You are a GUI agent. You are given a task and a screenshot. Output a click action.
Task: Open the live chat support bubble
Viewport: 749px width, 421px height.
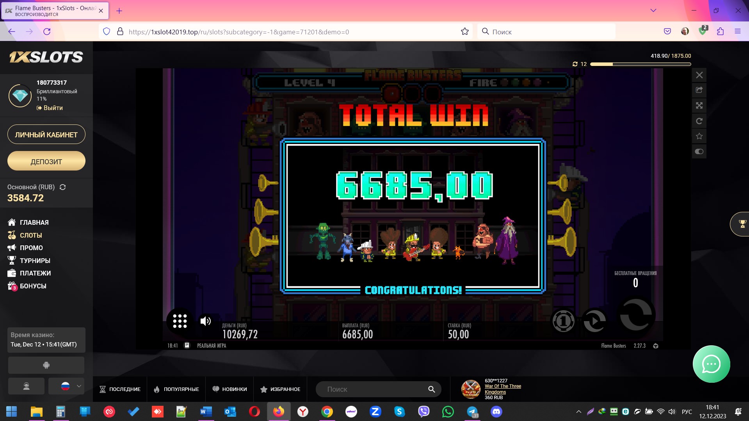tap(711, 364)
